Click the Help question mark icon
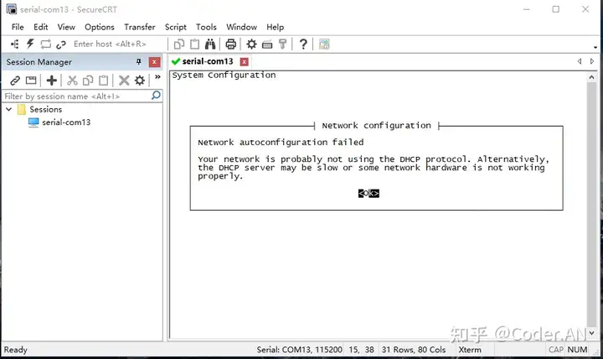This screenshot has height=359, width=603. [303, 44]
